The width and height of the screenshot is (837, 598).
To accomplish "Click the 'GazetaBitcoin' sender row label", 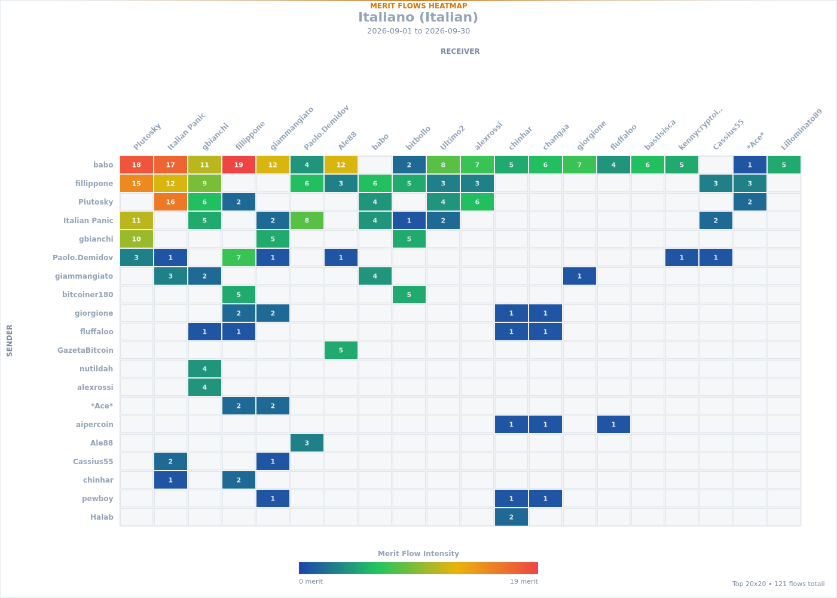I will 85,350.
